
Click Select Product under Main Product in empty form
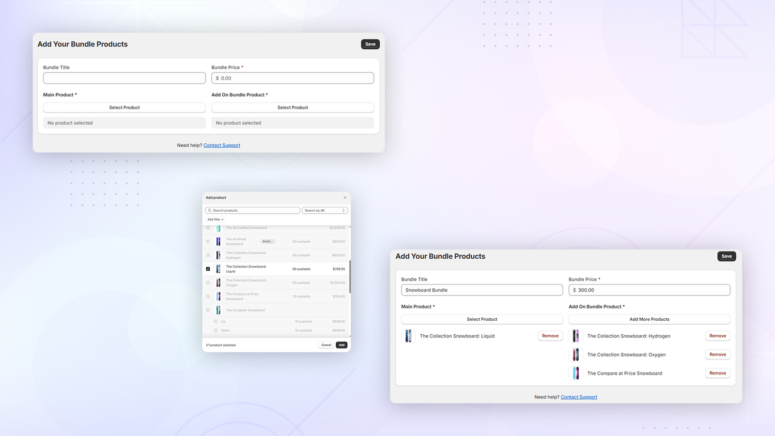124,108
